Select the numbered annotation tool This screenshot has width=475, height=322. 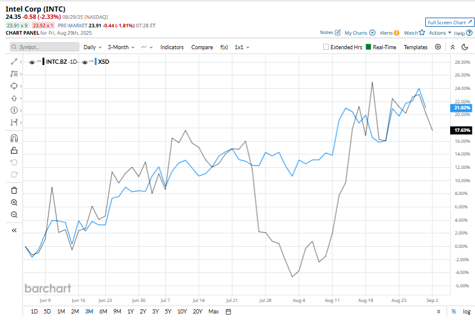coord(14,110)
